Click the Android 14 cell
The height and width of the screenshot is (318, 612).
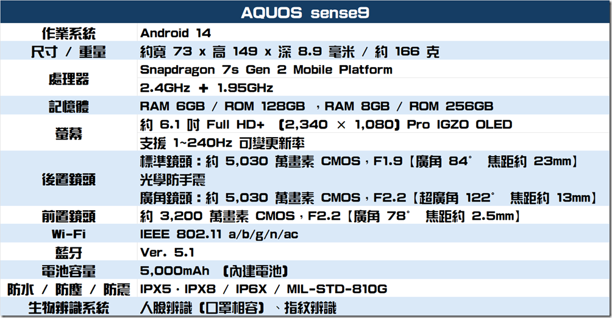click(x=176, y=33)
